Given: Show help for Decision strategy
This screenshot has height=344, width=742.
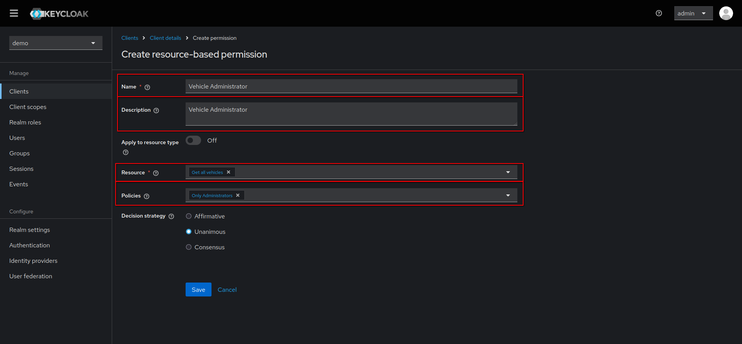Looking at the screenshot, I should tap(171, 216).
